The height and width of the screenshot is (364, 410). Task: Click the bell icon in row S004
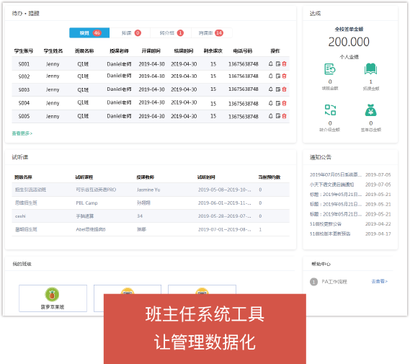point(271,103)
